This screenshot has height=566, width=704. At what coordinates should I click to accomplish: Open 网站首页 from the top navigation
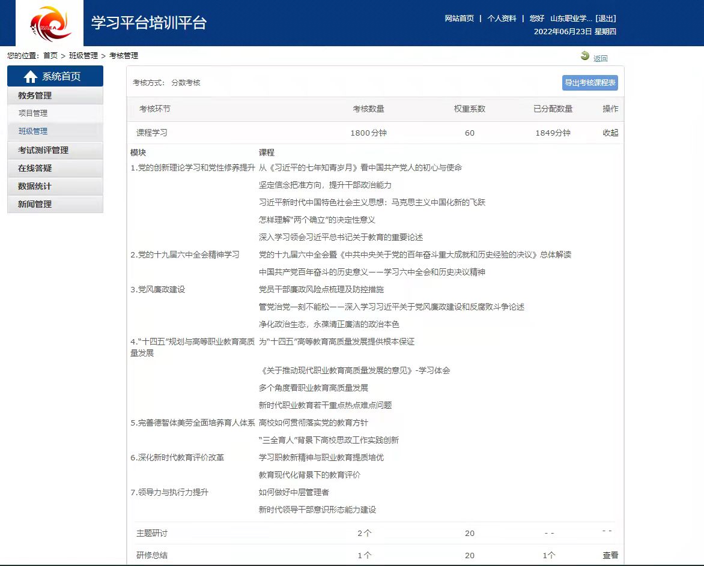[459, 19]
